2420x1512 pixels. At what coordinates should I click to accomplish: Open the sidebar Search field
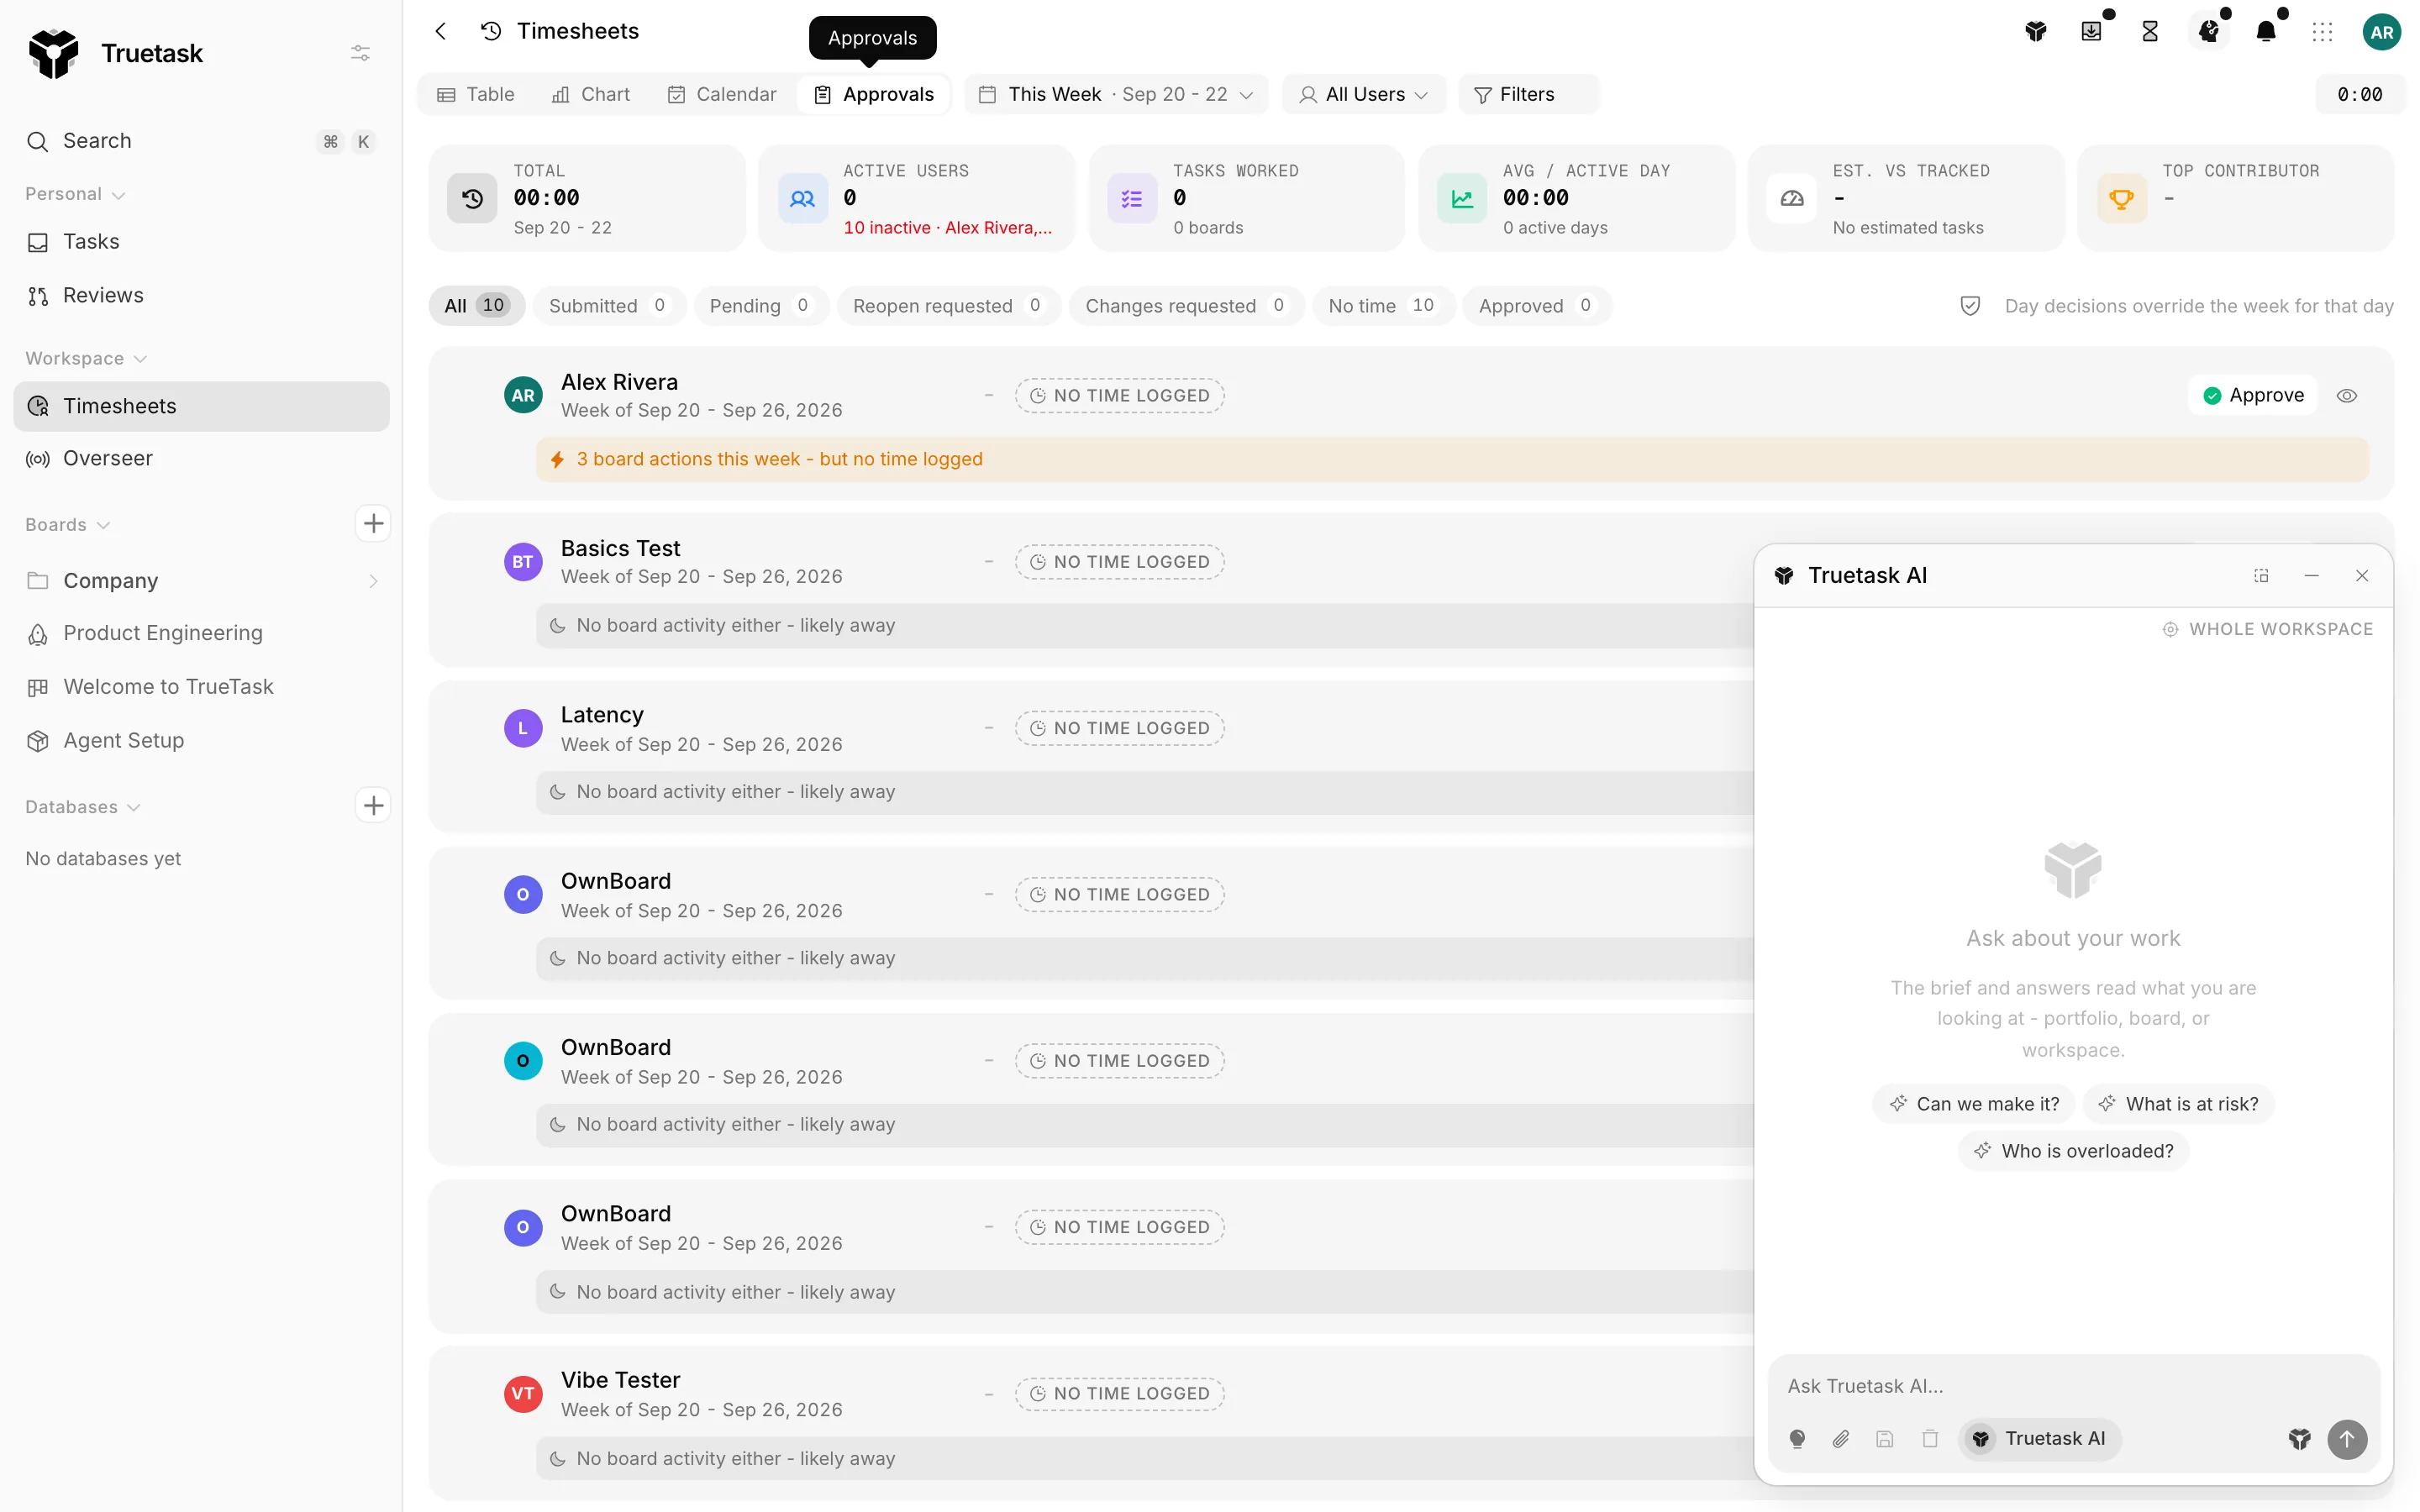point(201,141)
